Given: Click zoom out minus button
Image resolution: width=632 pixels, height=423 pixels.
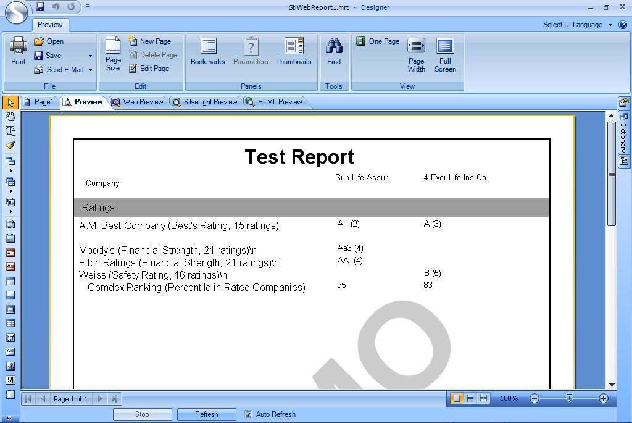Looking at the screenshot, I should 534,398.
